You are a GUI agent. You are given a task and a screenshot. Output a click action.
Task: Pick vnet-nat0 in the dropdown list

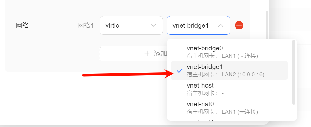click(x=229, y=108)
